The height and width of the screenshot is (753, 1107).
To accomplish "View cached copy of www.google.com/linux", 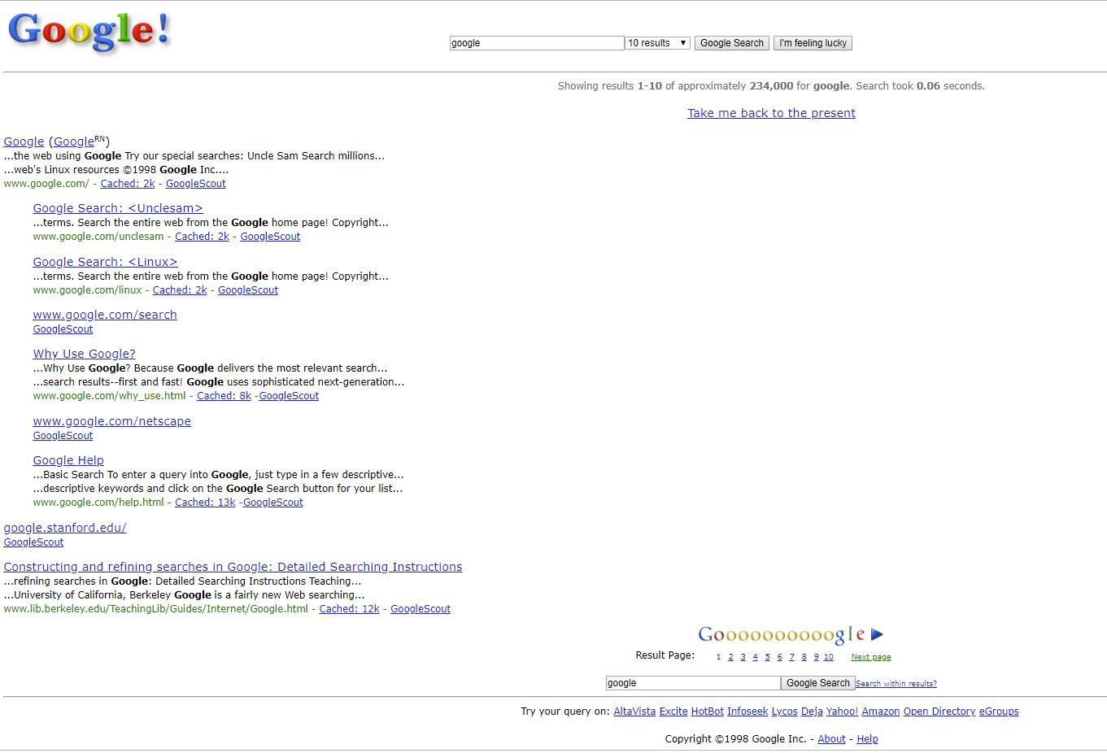I will [180, 290].
